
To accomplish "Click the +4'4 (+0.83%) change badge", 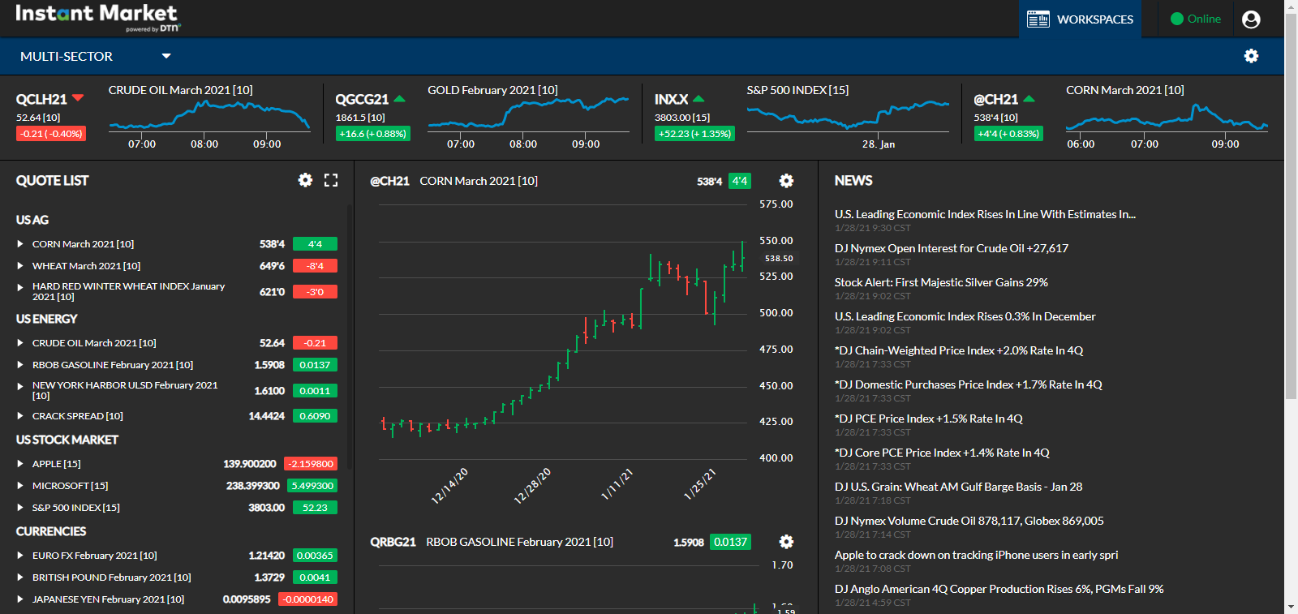I will point(1008,134).
